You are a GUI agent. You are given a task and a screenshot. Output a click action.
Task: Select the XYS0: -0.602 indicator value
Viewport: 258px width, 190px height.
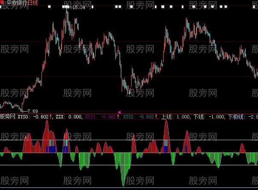(x=33, y=117)
